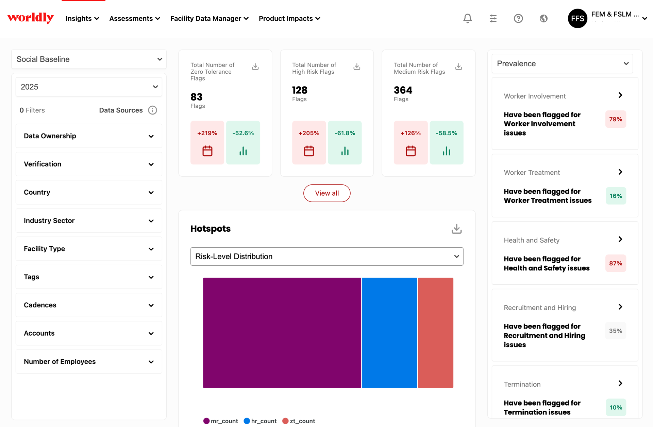Download Zero Tolerance Flags data
Viewport: 653px width, 427px height.
255,67
